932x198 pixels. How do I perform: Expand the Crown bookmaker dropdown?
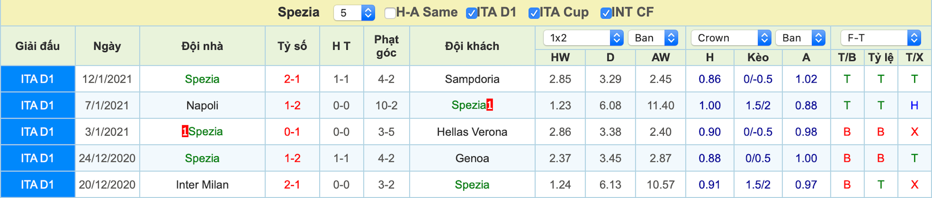point(731,38)
